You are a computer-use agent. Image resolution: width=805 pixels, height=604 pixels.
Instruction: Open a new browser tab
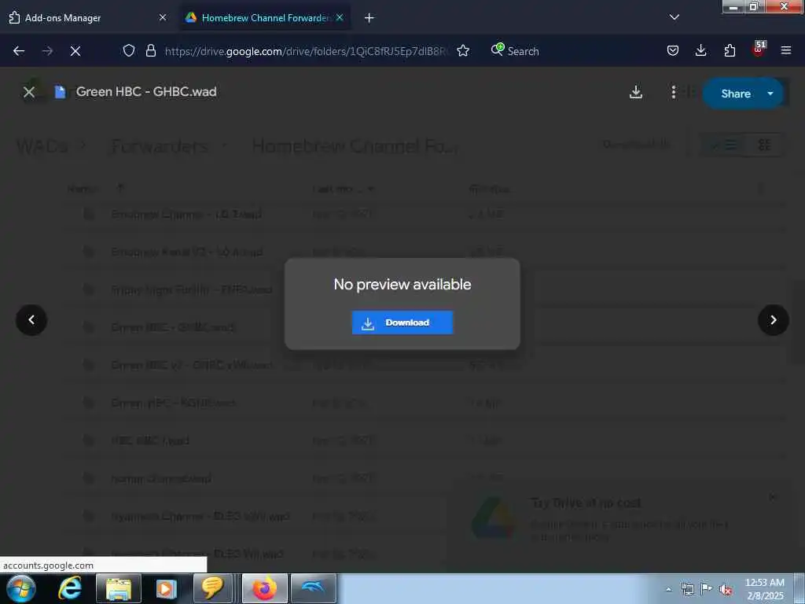[369, 18]
